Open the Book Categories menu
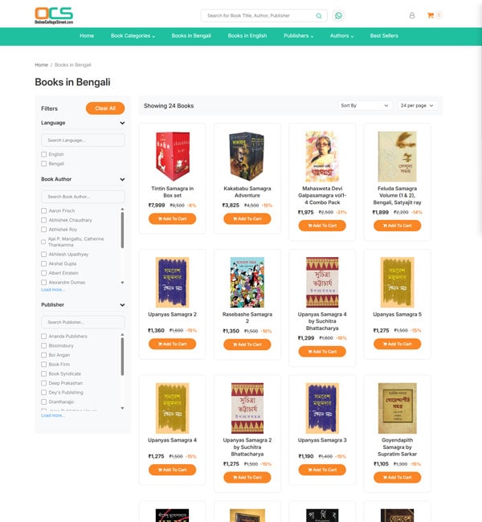Image resolution: width=482 pixels, height=522 pixels. tap(133, 36)
